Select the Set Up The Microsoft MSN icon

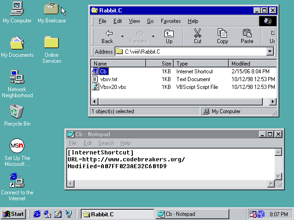(x=17, y=146)
